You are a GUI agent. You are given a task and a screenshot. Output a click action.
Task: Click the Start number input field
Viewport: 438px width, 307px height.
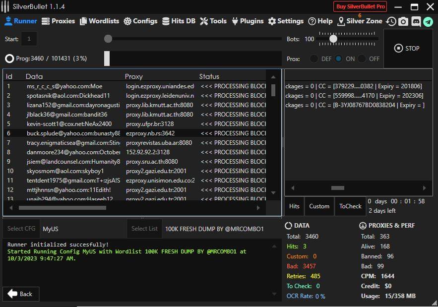coord(29,39)
